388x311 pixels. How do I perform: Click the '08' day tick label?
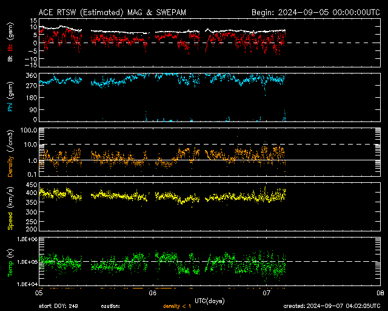pyautogui.click(x=380, y=293)
